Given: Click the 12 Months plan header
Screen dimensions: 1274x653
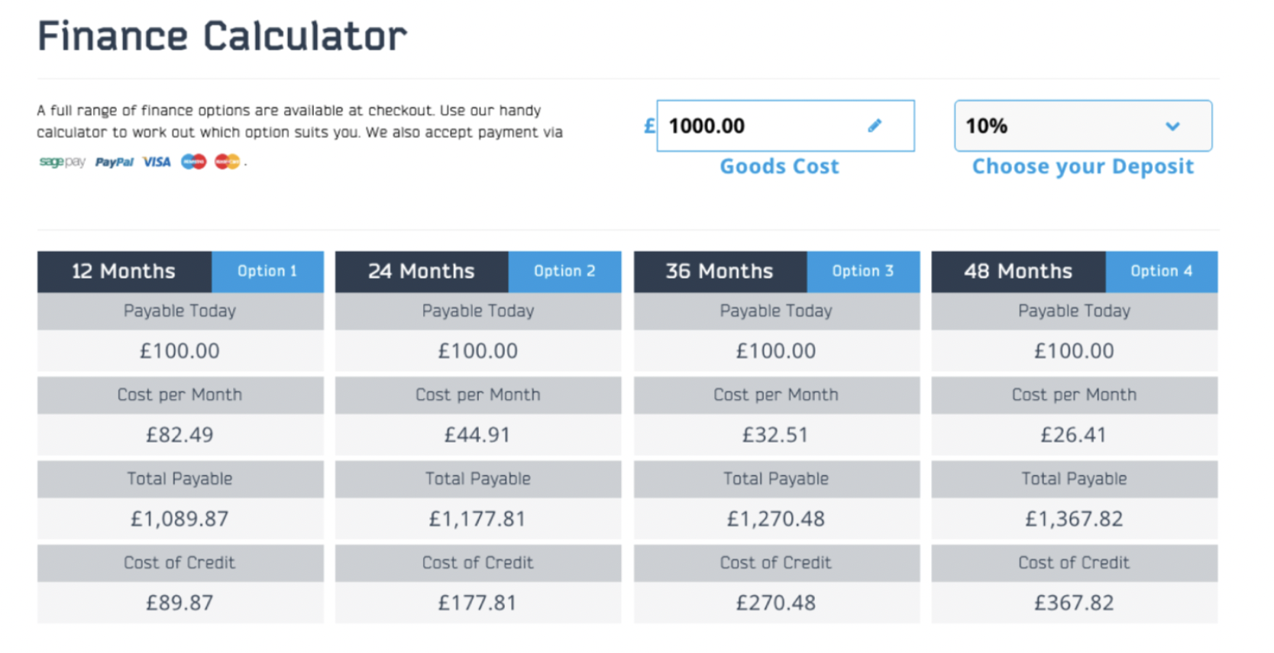Looking at the screenshot, I should point(124,272).
